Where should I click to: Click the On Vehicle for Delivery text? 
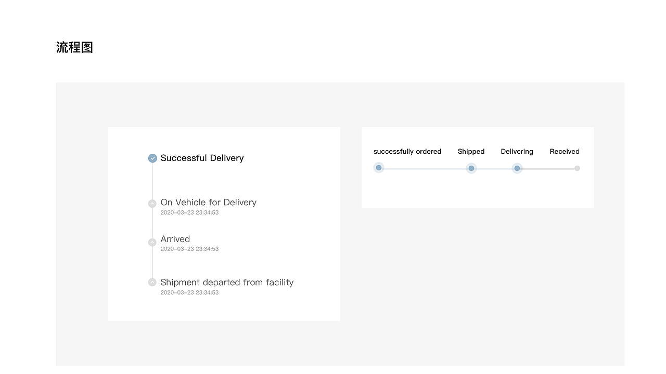208,202
